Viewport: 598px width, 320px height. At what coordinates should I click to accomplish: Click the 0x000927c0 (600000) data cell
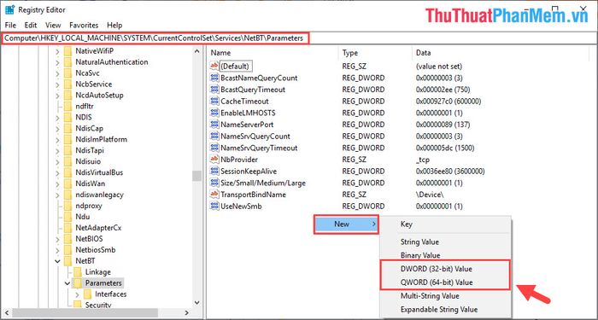448,102
